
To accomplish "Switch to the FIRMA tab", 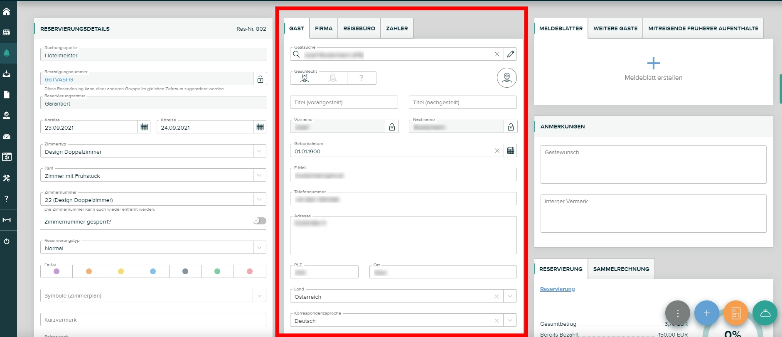I will [x=323, y=29].
